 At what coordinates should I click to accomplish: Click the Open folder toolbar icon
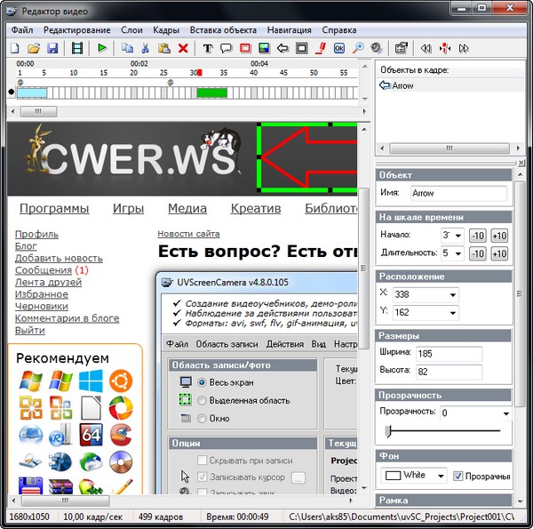[x=34, y=48]
